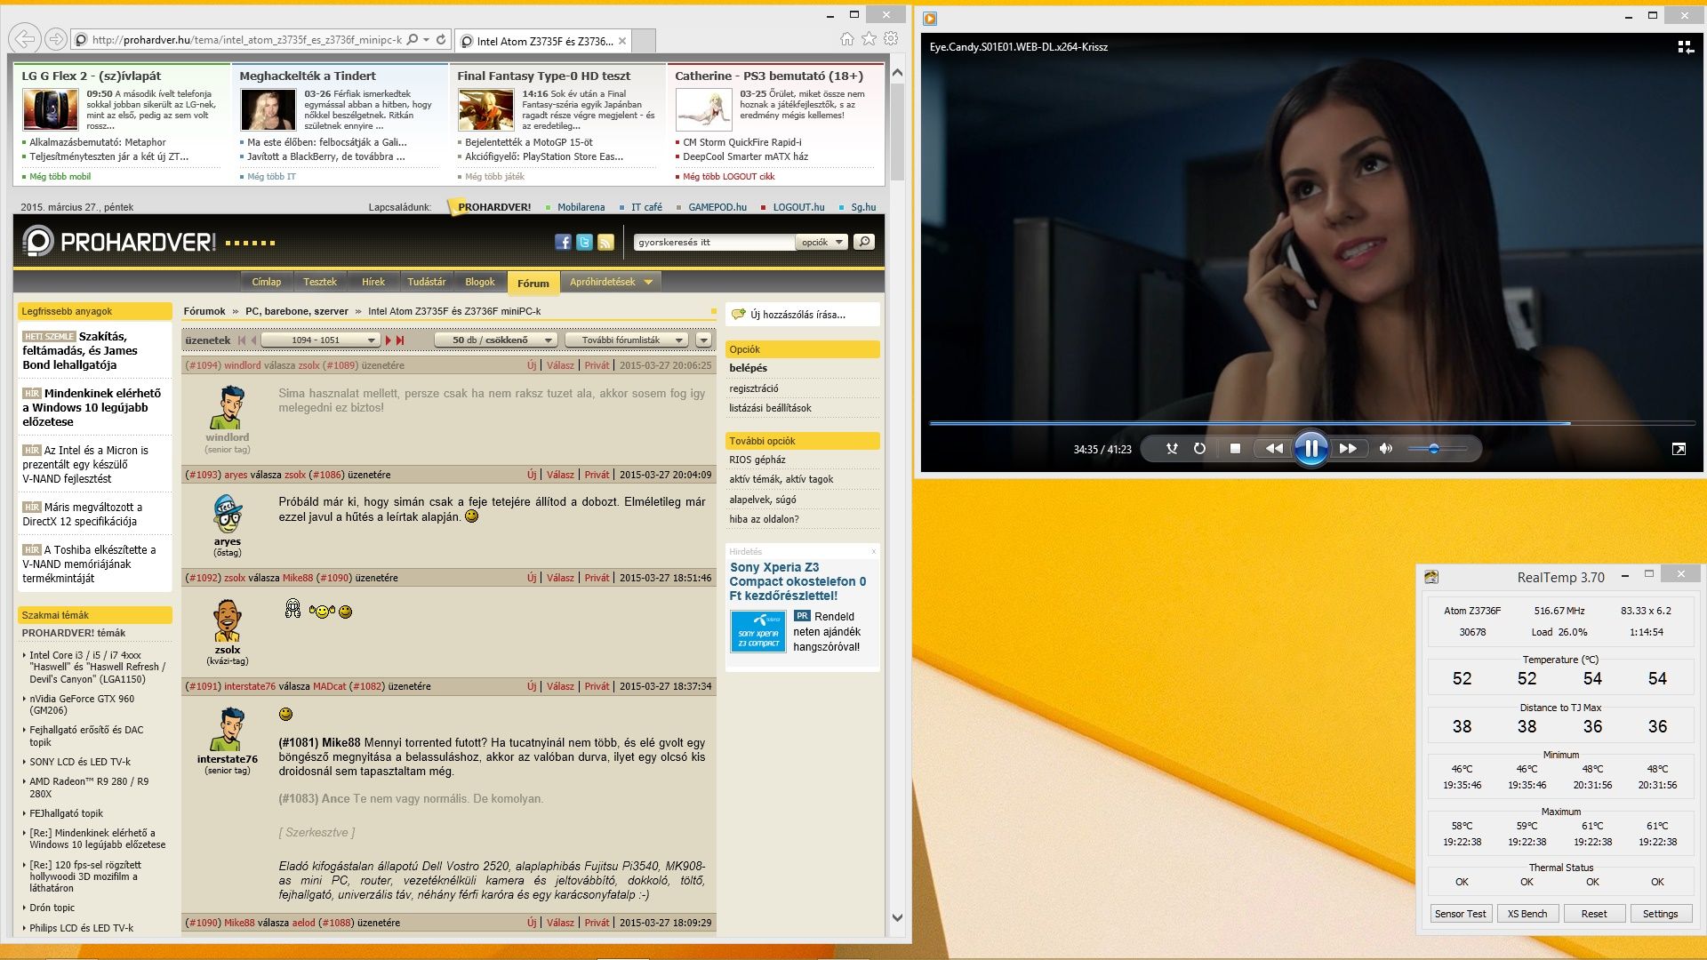Refresh the page with the address bar reload icon
This screenshot has height=960, width=1707.
coord(441,40)
